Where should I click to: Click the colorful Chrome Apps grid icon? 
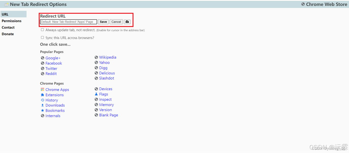click(x=43, y=89)
